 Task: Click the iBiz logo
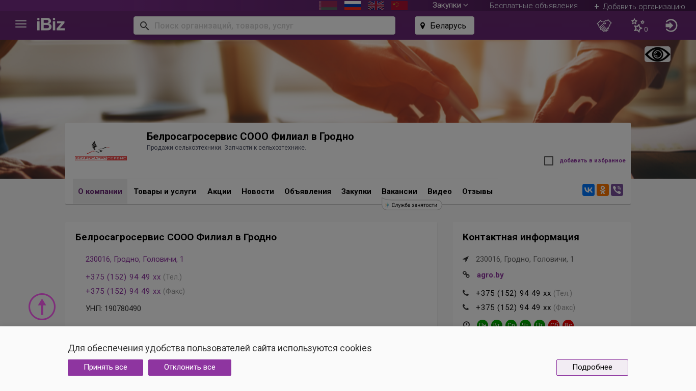pos(51,24)
